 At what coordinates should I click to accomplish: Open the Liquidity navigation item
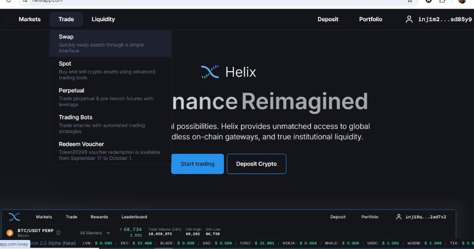[103, 19]
